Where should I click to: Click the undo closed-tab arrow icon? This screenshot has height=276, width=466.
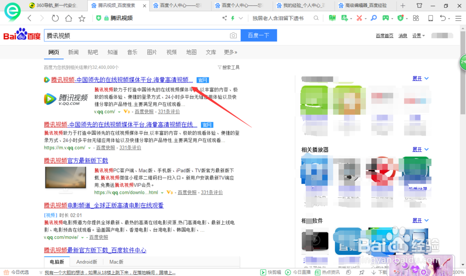click(x=443, y=18)
